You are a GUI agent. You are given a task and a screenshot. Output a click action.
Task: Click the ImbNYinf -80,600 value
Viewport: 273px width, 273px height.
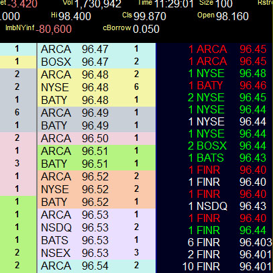[54, 29]
